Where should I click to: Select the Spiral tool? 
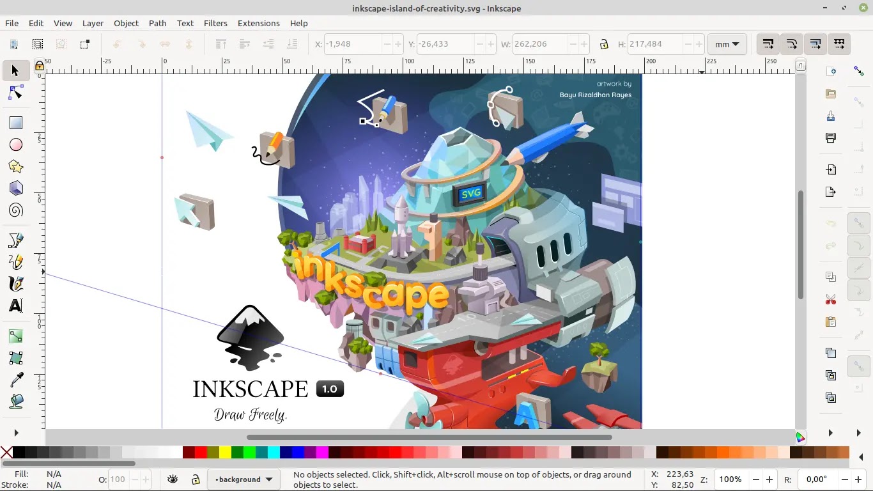click(x=15, y=210)
